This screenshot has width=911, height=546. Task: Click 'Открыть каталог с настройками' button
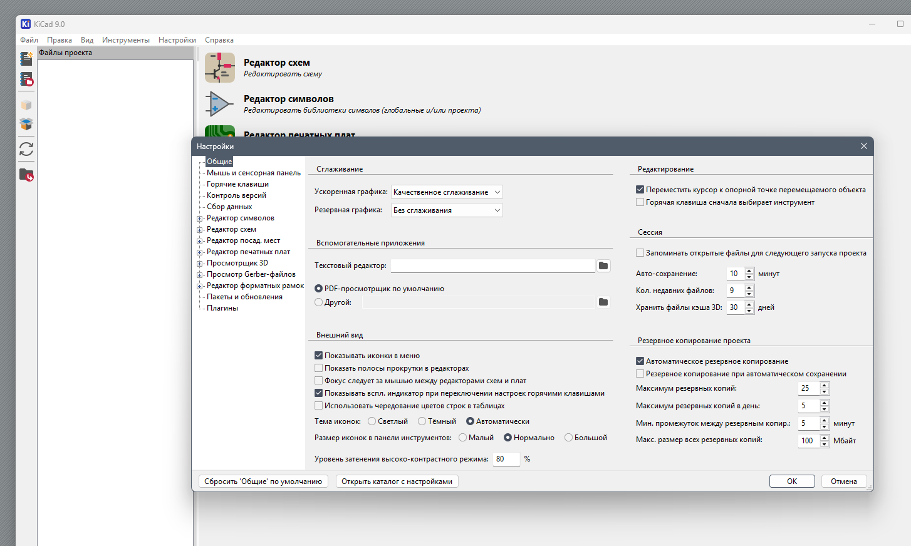pos(397,482)
